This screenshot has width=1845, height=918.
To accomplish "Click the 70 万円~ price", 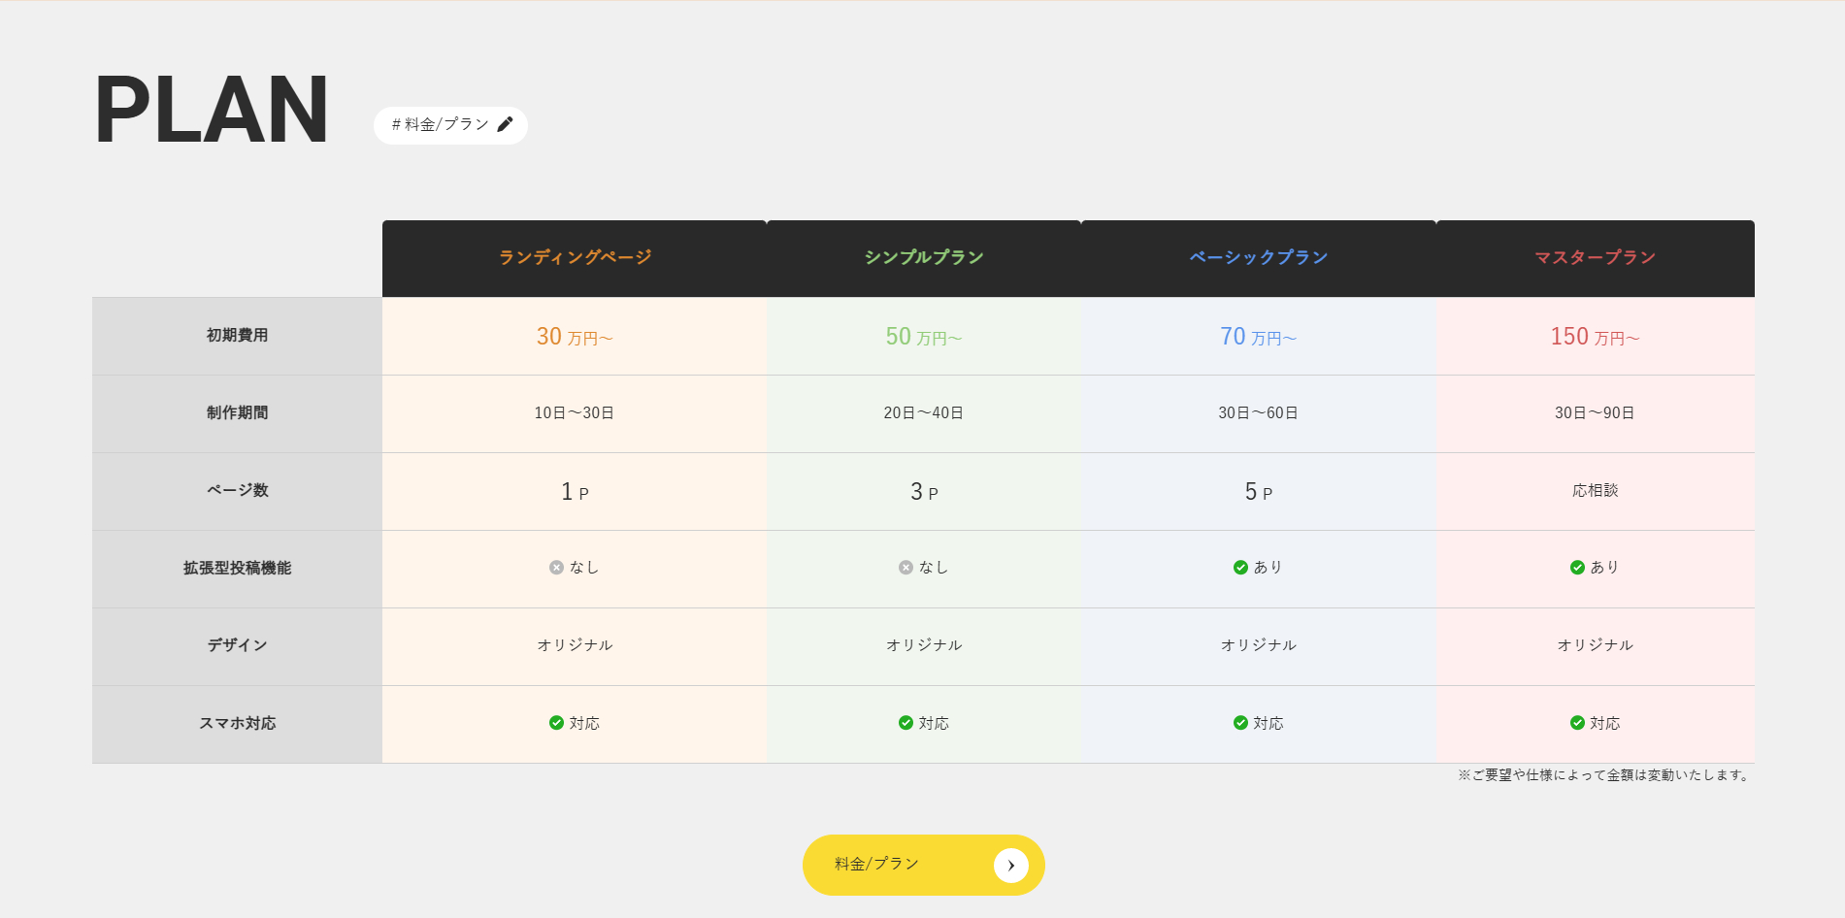I will [x=1259, y=337].
